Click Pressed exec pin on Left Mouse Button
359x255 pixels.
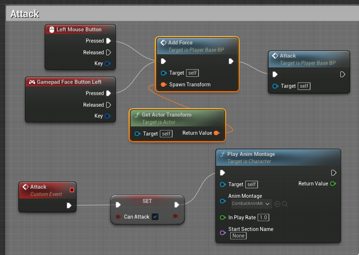click(108, 41)
